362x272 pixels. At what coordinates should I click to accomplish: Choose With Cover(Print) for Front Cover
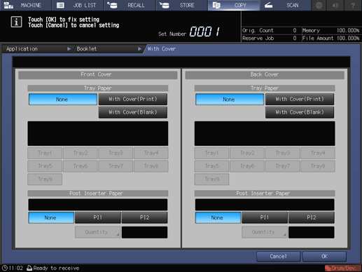tap(133, 100)
